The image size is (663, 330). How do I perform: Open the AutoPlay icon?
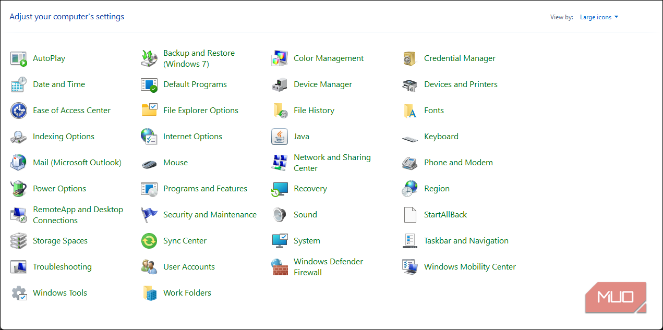tap(19, 58)
